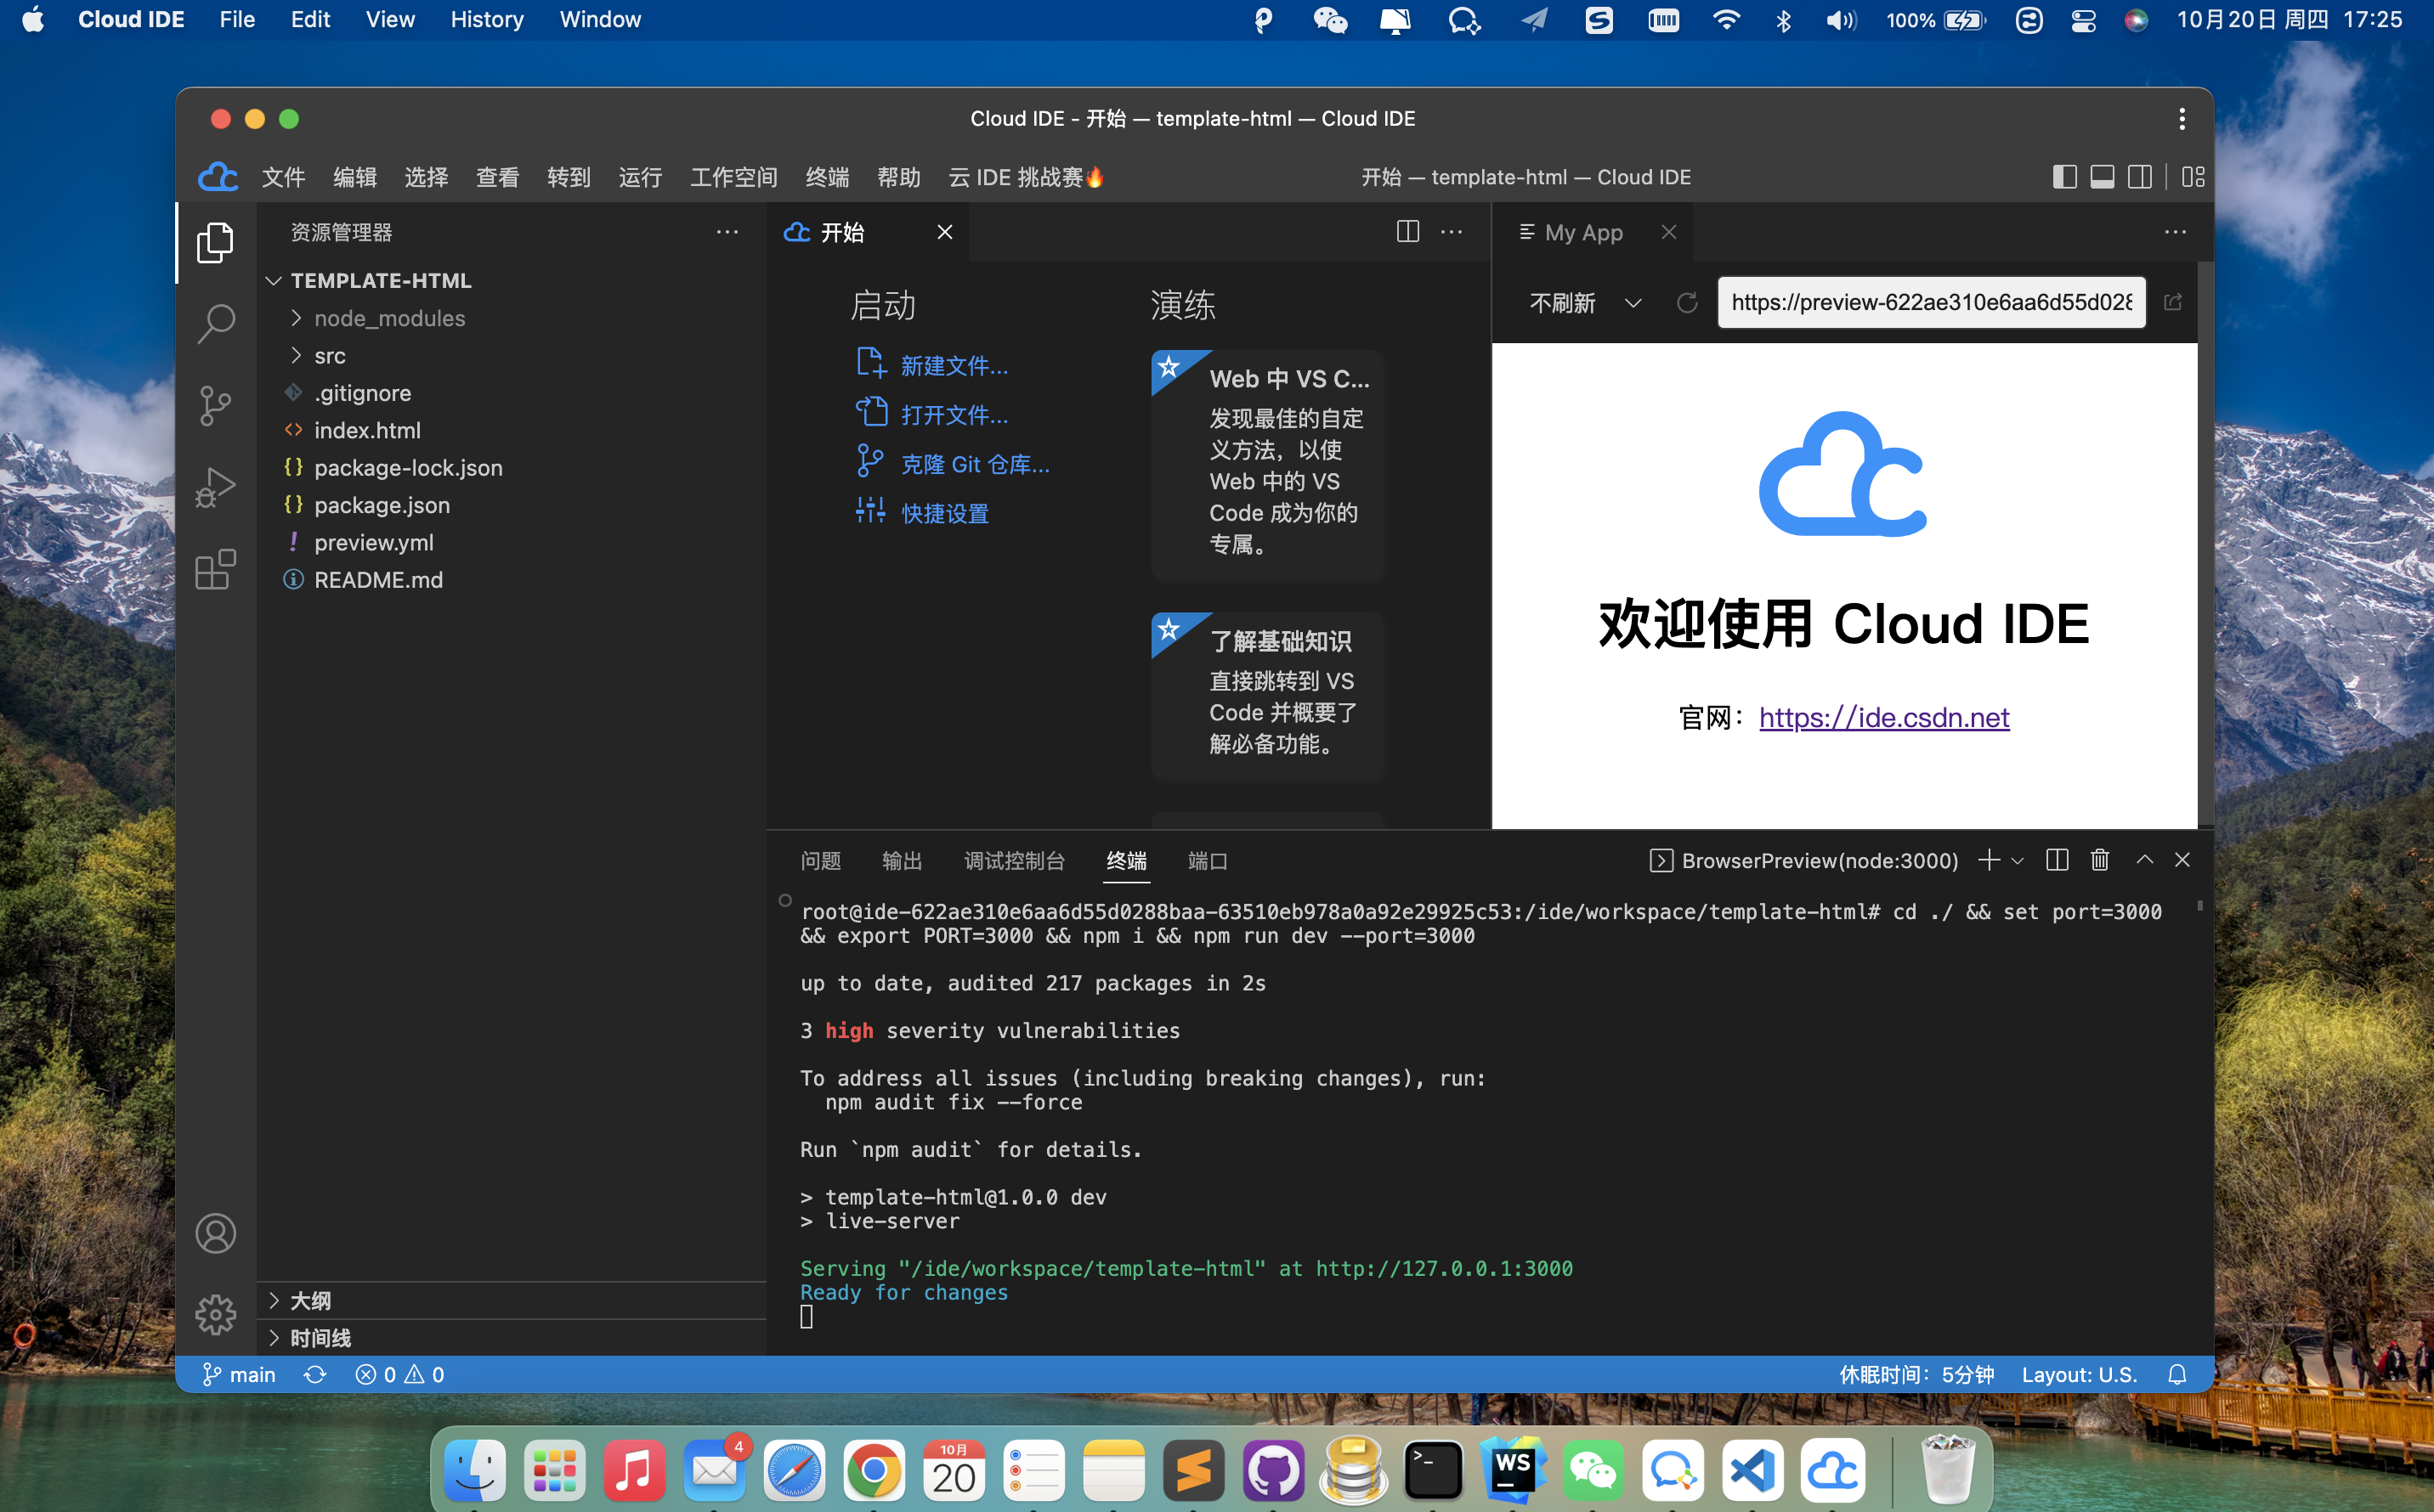Open https://ide.csdn.net link in preview

[1884, 717]
